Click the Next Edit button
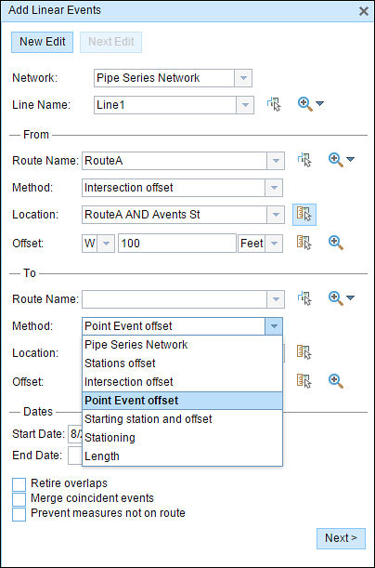 pos(111,42)
